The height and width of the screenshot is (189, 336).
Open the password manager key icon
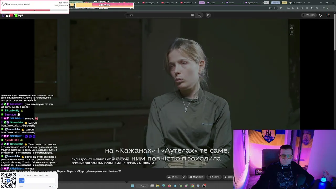coord(288,8)
